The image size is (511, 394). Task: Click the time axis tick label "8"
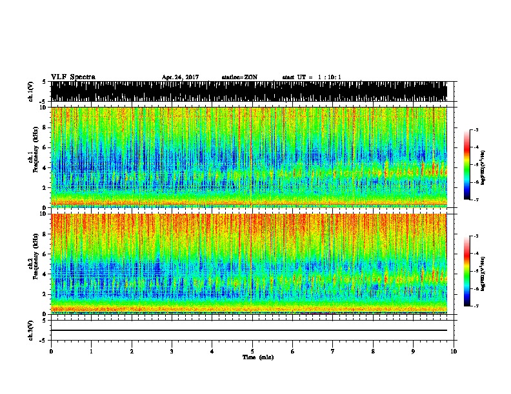click(373, 352)
